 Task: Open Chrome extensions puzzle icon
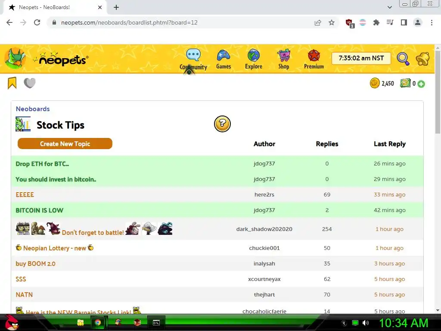coord(376,22)
